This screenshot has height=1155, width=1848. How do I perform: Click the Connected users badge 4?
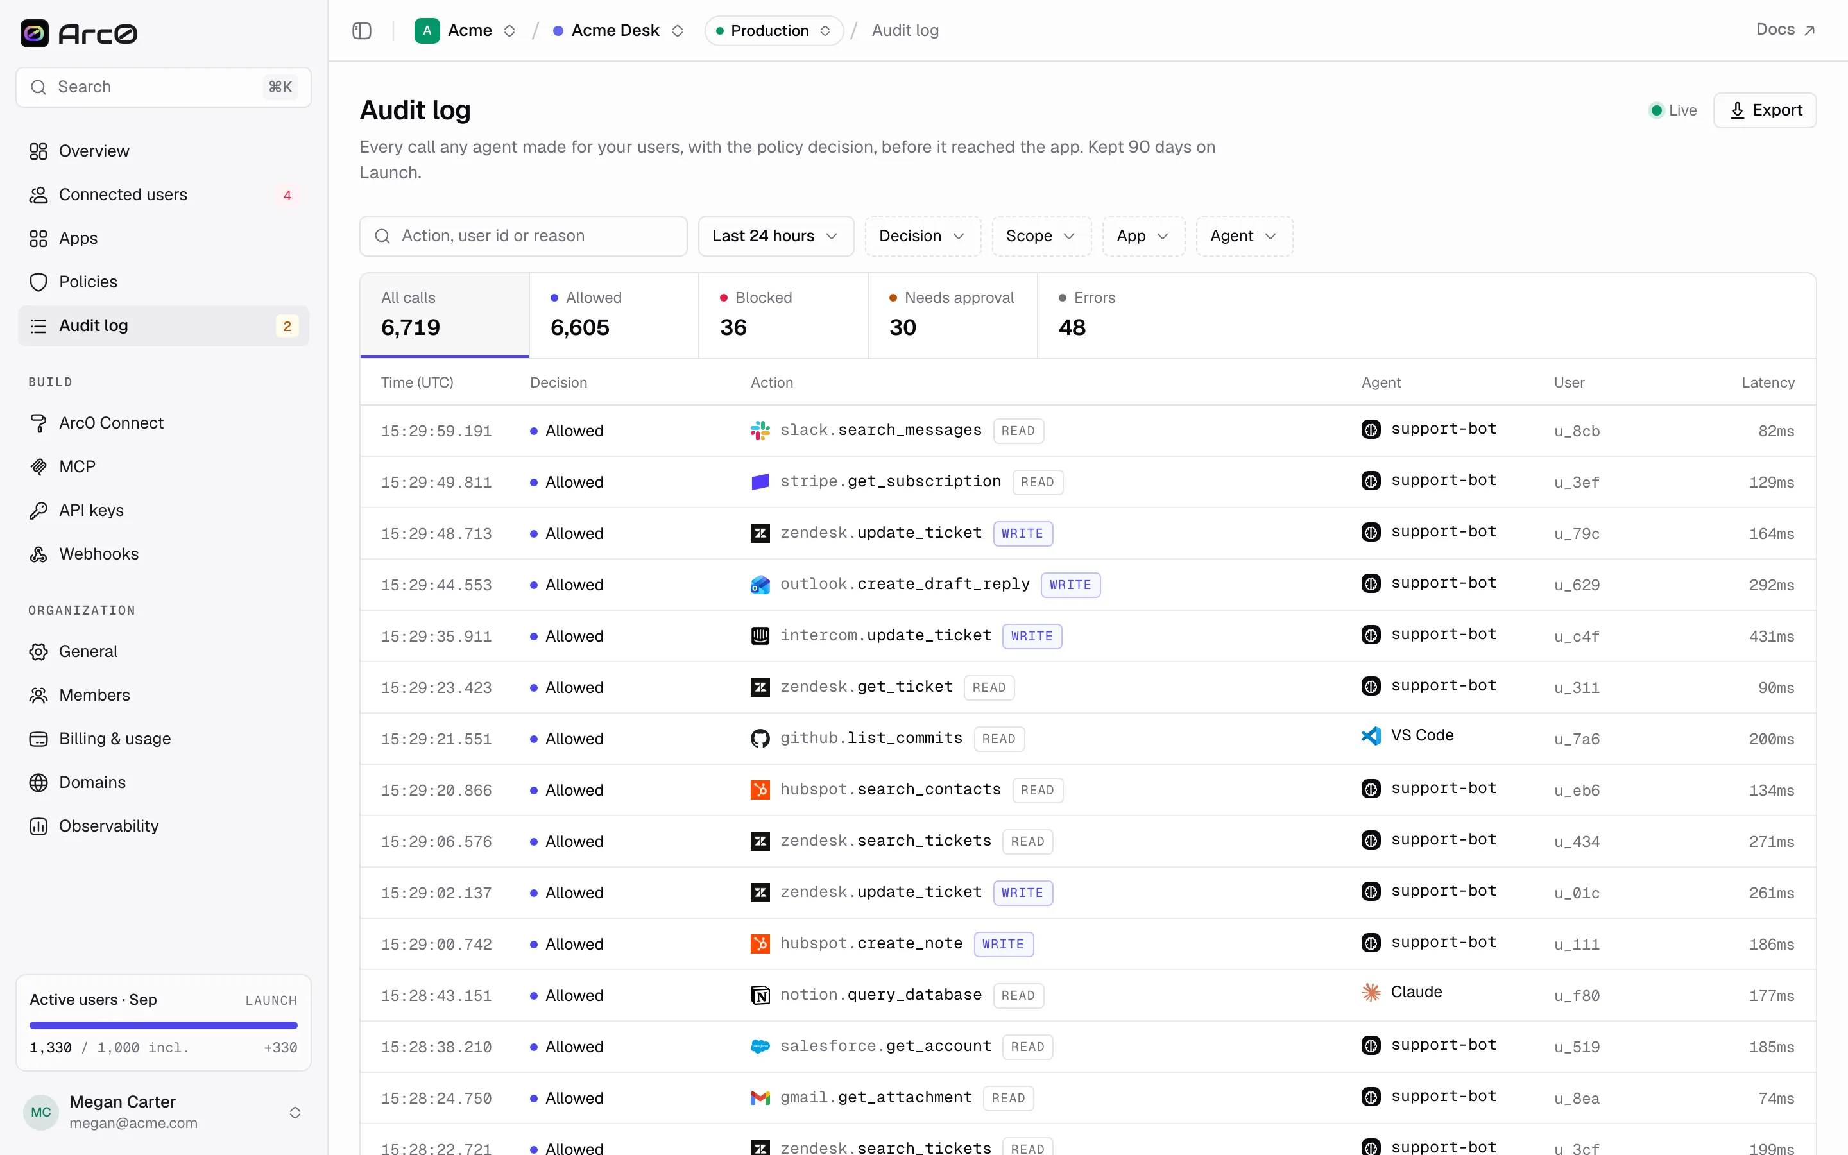pos(287,196)
